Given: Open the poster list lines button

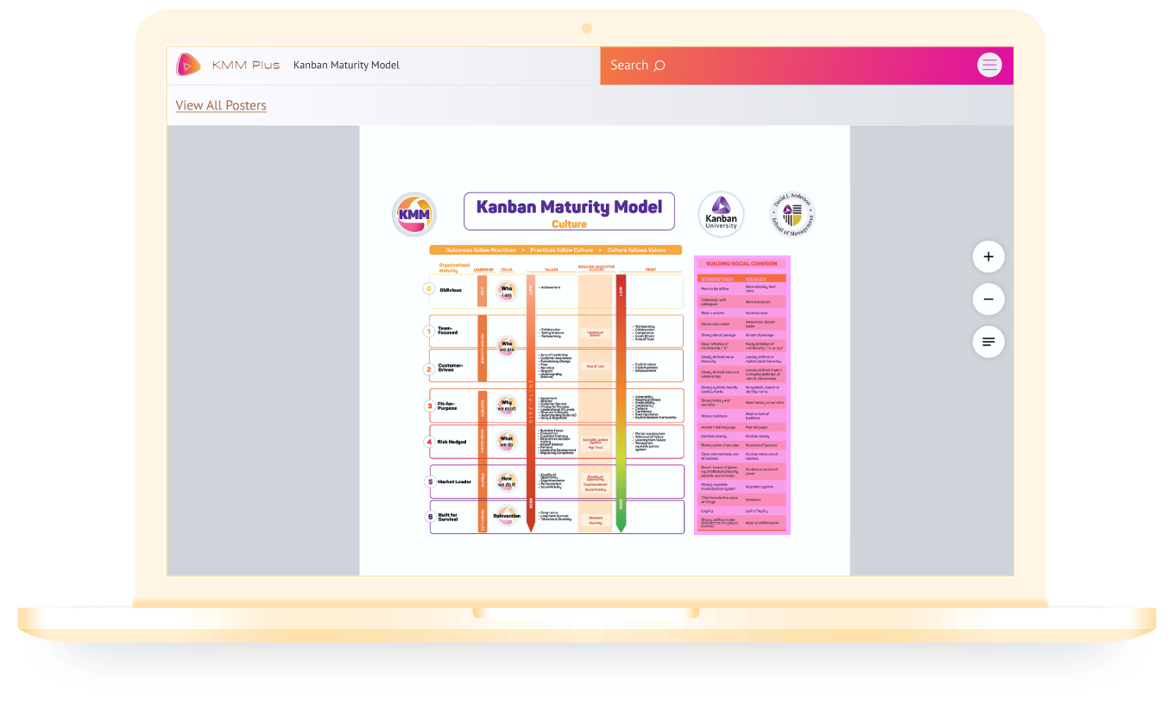Looking at the screenshot, I should pyautogui.click(x=988, y=342).
